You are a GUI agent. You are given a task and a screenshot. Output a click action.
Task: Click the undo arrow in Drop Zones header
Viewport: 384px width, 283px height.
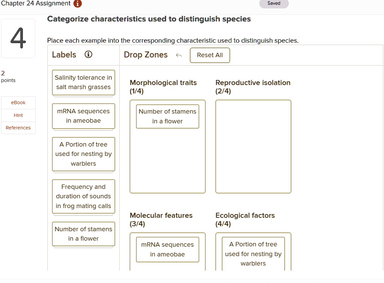coord(179,55)
